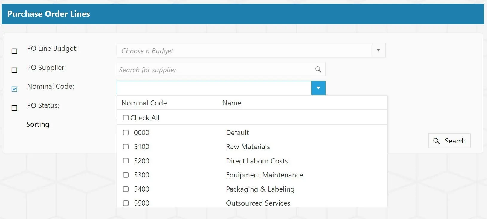The width and height of the screenshot is (487, 219).
Task: Click the Purchase Order Lines heading
Action: coord(48,14)
